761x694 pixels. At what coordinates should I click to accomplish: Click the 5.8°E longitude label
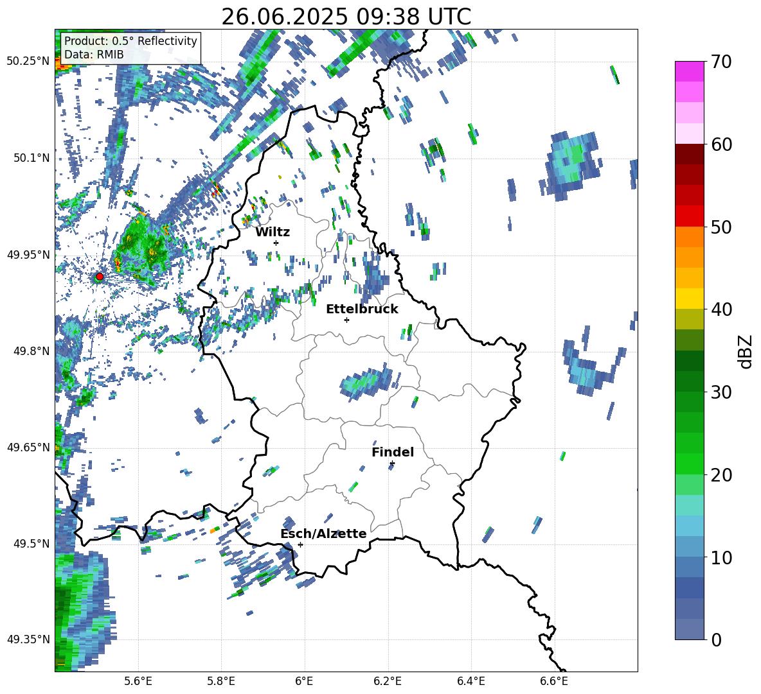click(x=221, y=681)
